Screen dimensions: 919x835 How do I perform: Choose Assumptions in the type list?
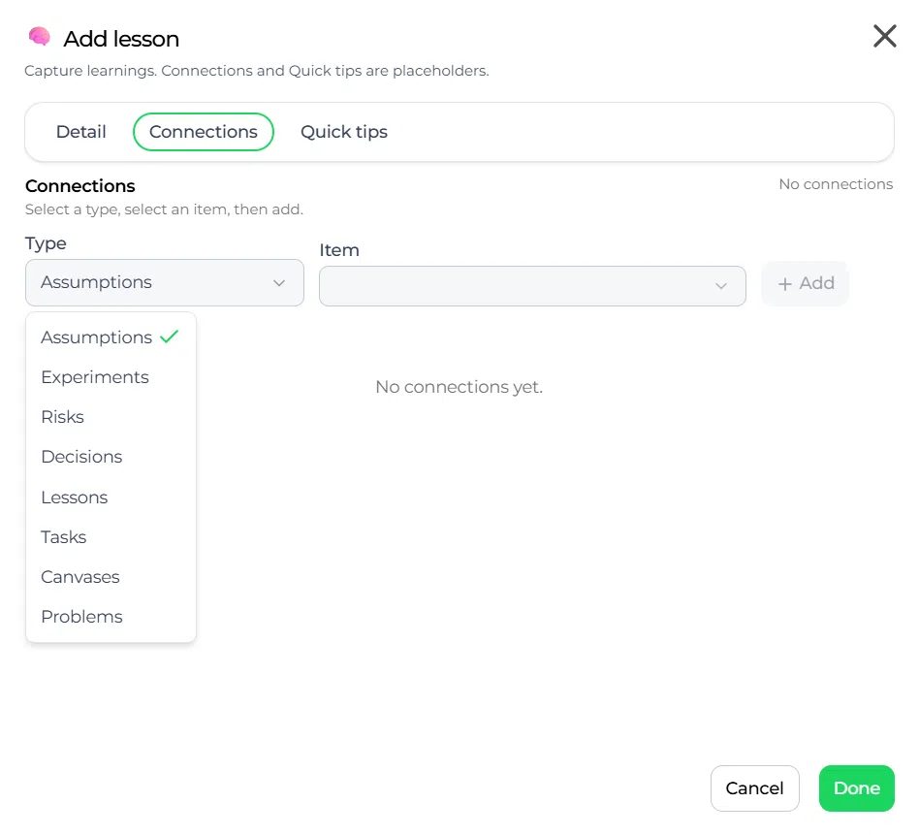[x=111, y=337]
